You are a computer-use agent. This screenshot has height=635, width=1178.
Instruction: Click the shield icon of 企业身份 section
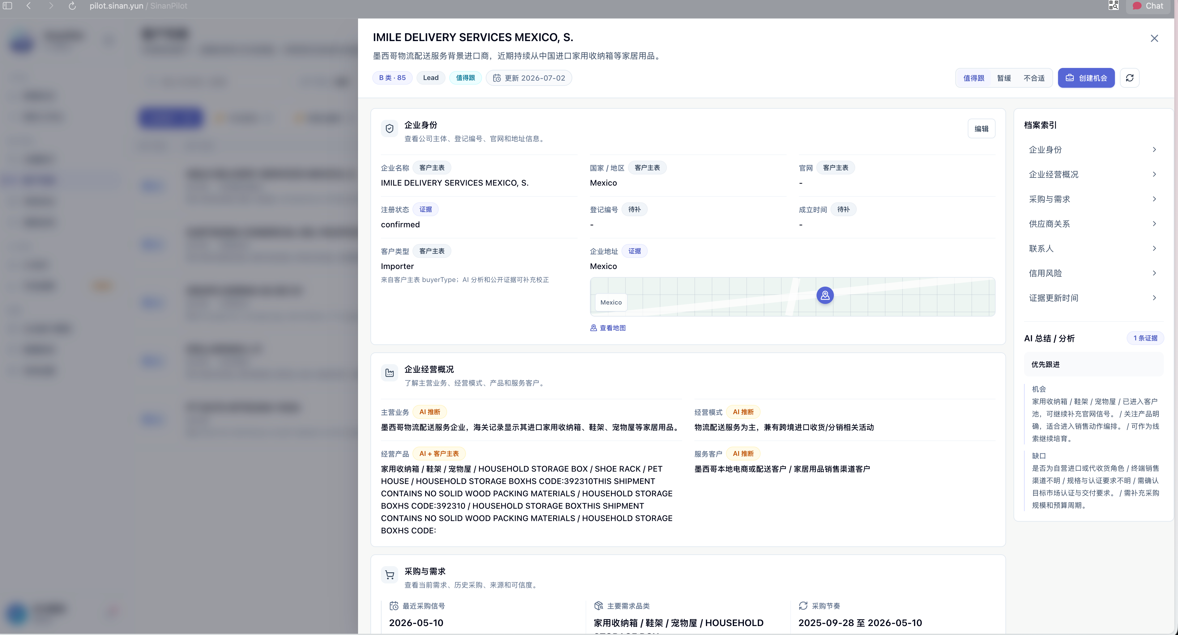coord(390,129)
